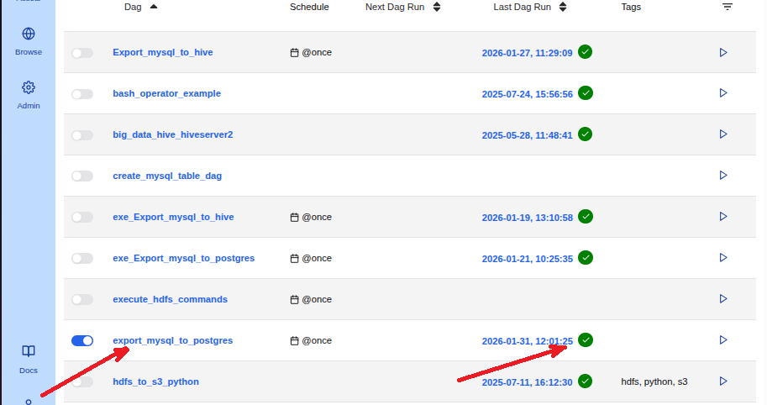The height and width of the screenshot is (405, 767).
Task: Open last run 2026-01-21, 10:25:35 link
Action: point(527,259)
